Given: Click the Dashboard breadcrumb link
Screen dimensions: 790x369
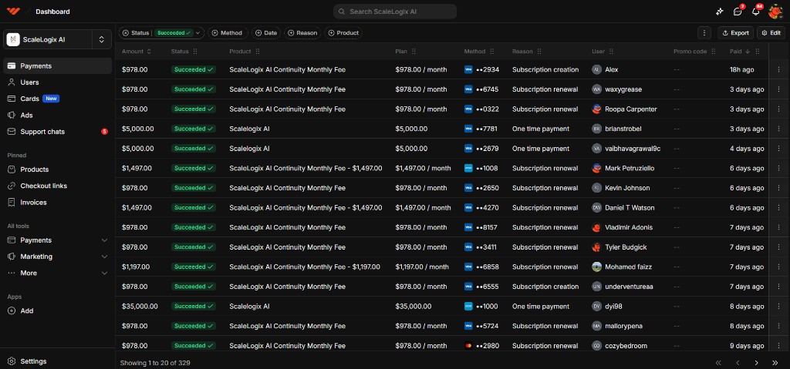Looking at the screenshot, I should pos(53,12).
